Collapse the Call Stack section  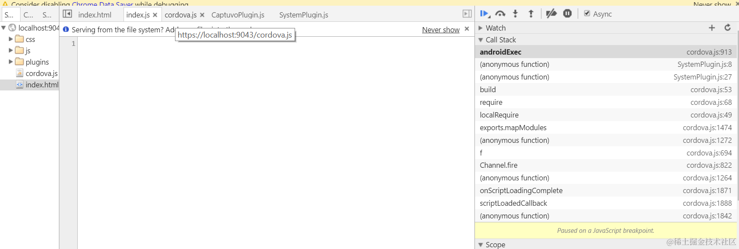(481, 40)
